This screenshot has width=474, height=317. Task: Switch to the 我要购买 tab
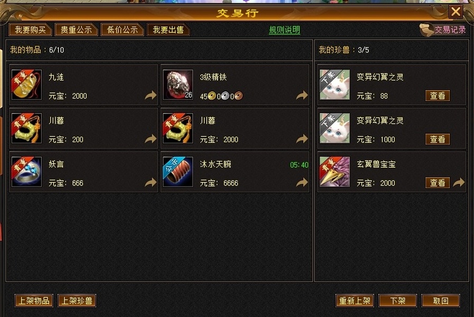click(x=30, y=30)
